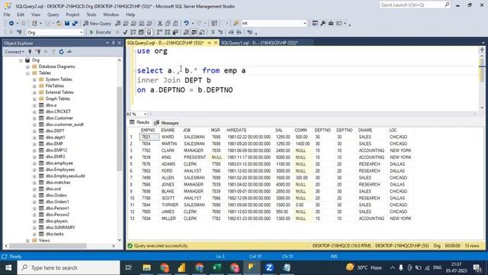Switch to the Messages tab
The image size is (488, 275).
(166, 123)
